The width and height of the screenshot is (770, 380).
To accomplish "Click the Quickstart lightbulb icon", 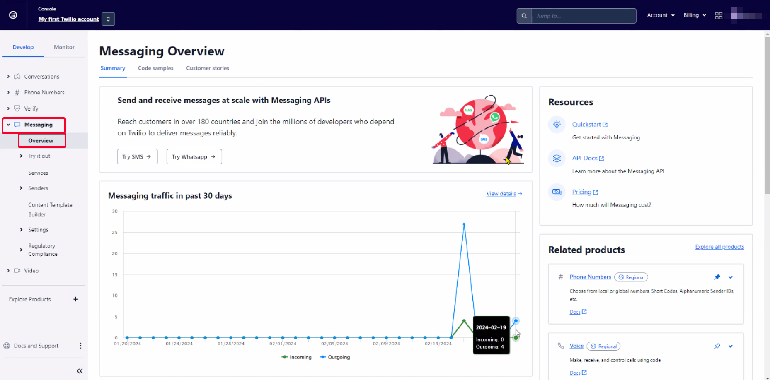I will [x=557, y=124].
